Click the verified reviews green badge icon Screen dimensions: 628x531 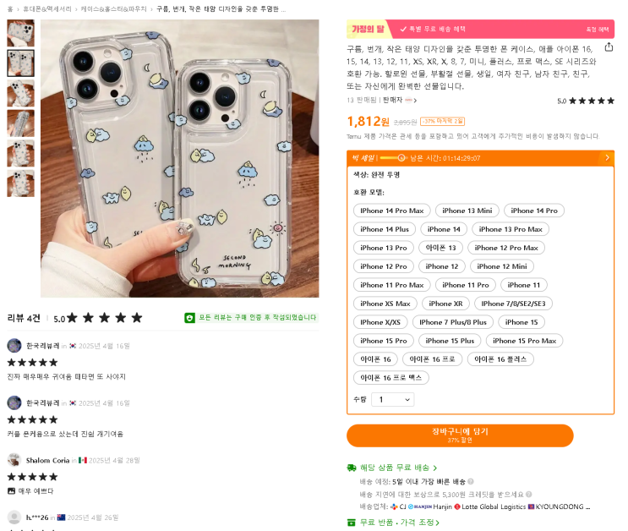pyautogui.click(x=189, y=318)
